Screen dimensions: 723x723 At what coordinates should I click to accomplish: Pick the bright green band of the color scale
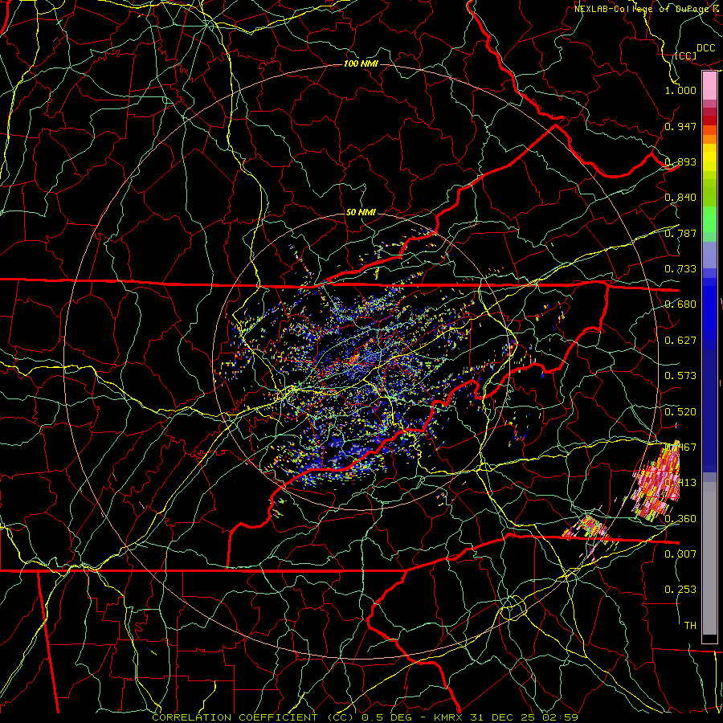[709, 219]
